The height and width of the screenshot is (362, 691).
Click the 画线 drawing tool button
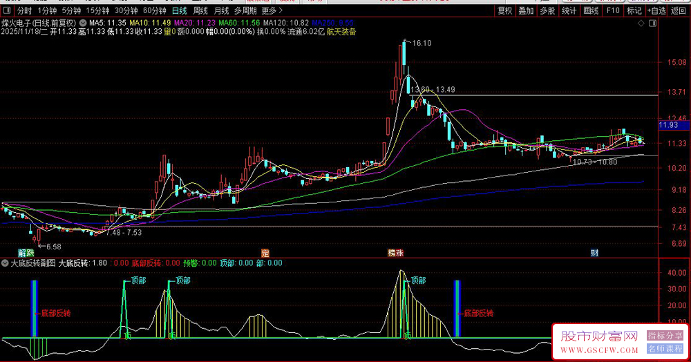(590, 11)
